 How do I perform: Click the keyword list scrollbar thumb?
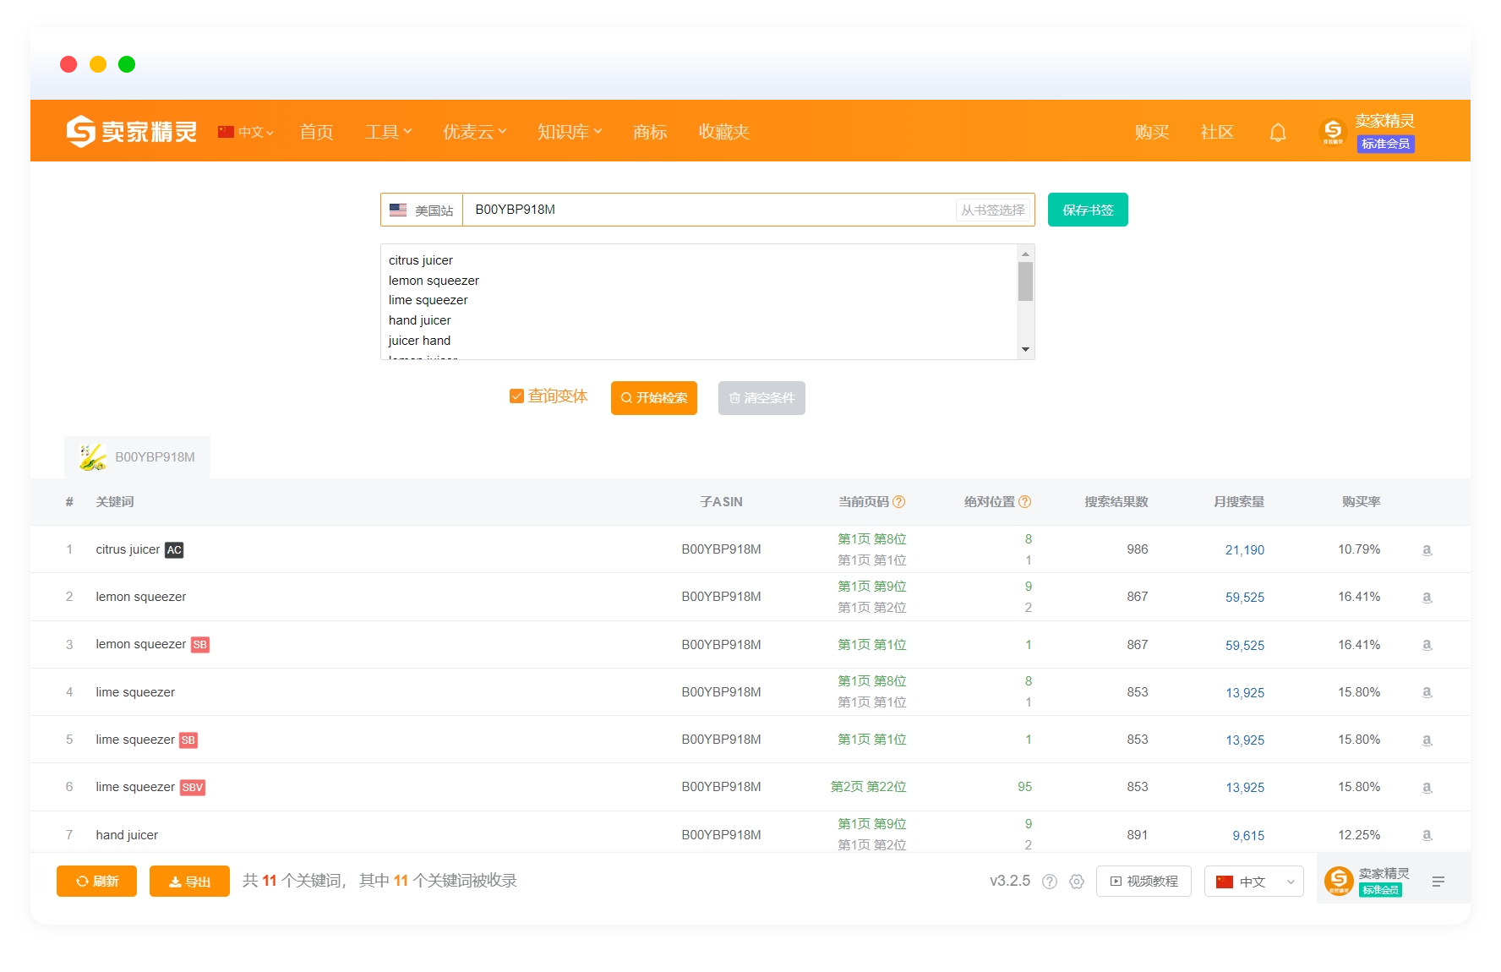pos(1025,281)
